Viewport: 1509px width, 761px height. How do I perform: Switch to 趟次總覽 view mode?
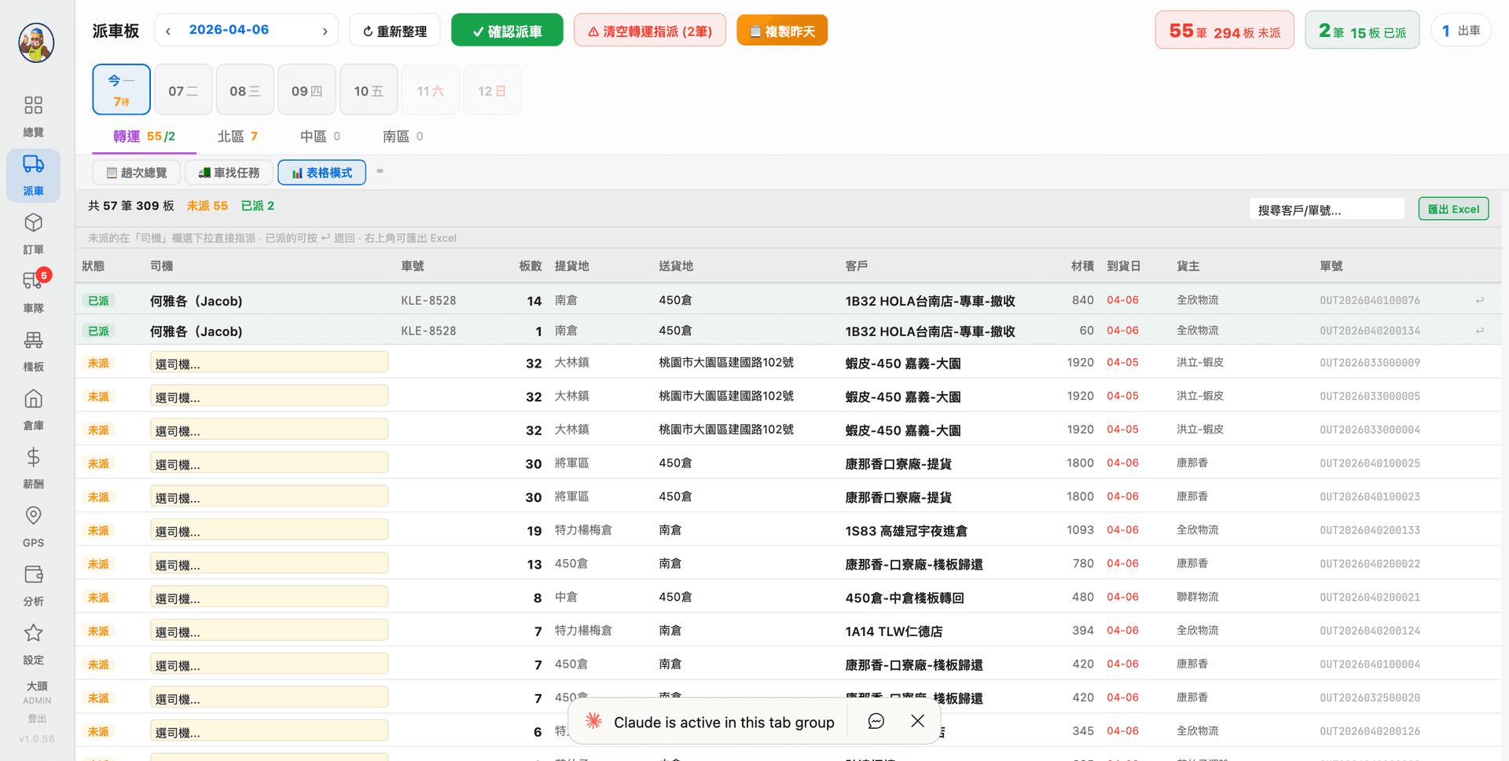[x=135, y=172]
